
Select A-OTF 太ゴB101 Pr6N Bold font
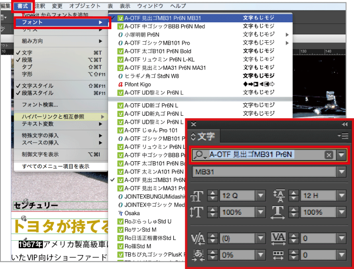[200, 51]
